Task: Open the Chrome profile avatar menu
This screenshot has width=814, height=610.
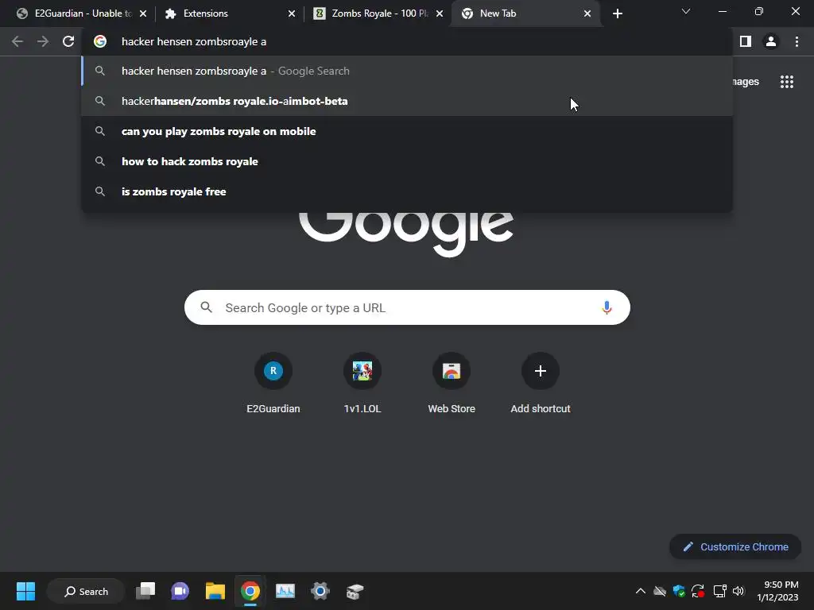Action: [771, 41]
